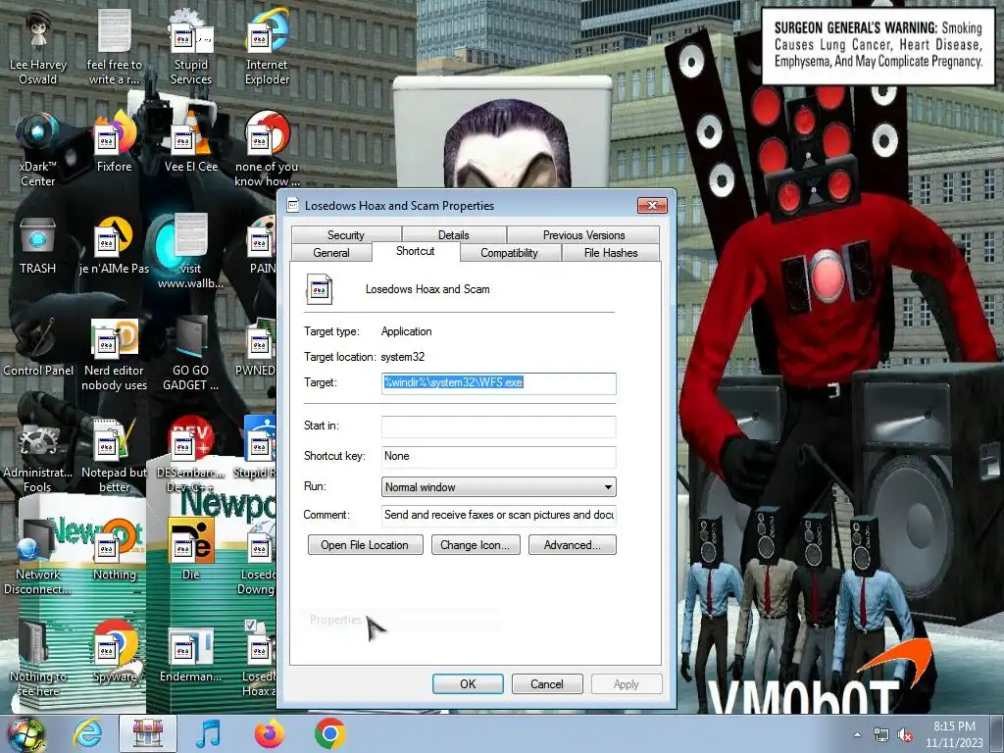Launch Firefox from the taskbar

[x=270, y=733]
